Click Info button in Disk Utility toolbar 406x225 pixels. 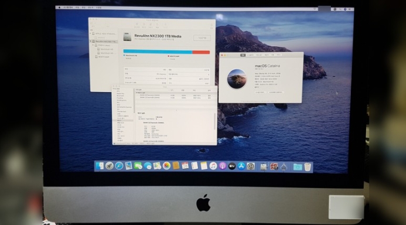211,26
